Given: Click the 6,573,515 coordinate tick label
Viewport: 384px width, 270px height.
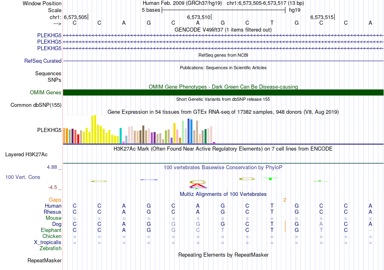Looking at the screenshot, I should click(322, 17).
